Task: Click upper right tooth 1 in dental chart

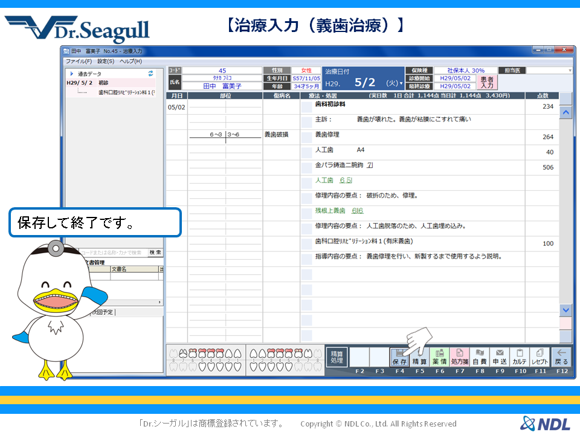Action: click(238, 353)
